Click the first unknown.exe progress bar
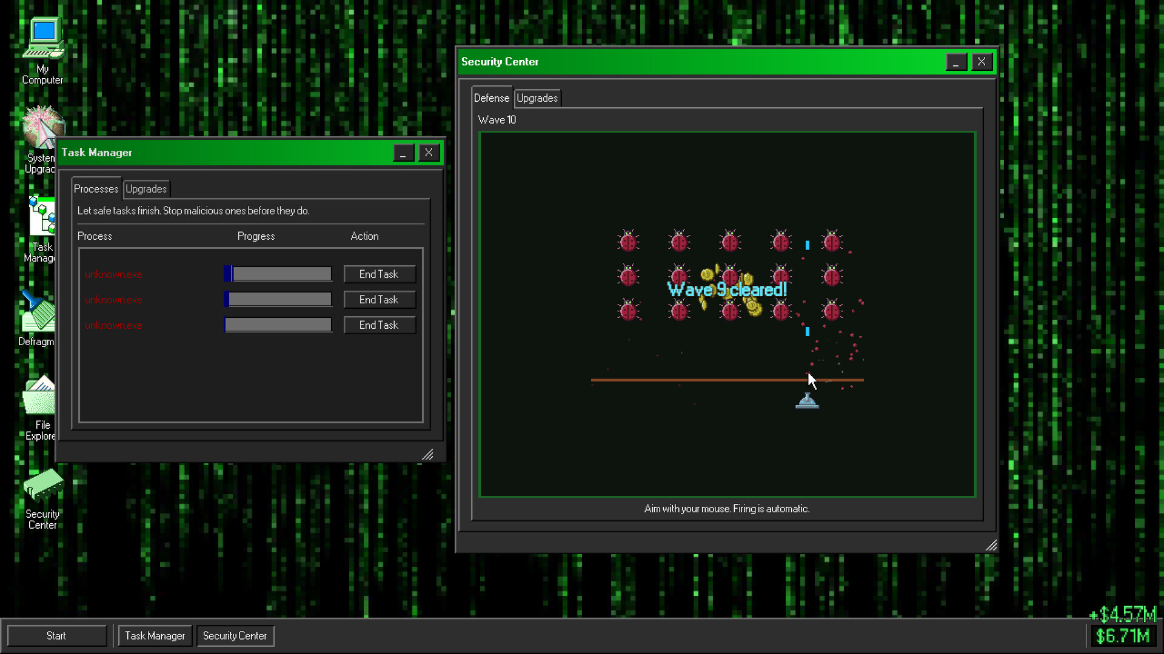Viewport: 1164px width, 654px height. (x=278, y=274)
